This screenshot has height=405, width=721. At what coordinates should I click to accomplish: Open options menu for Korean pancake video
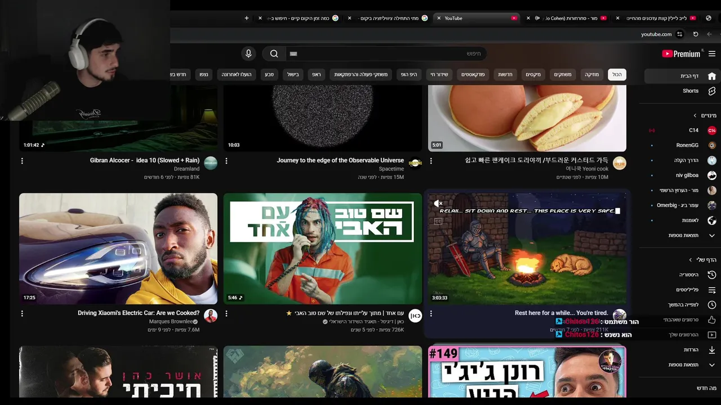pyautogui.click(x=431, y=161)
